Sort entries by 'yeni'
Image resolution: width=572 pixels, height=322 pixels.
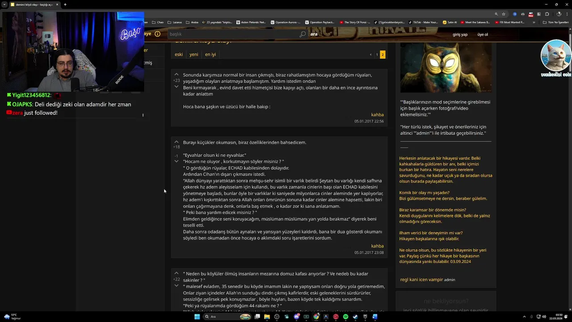tap(193, 54)
